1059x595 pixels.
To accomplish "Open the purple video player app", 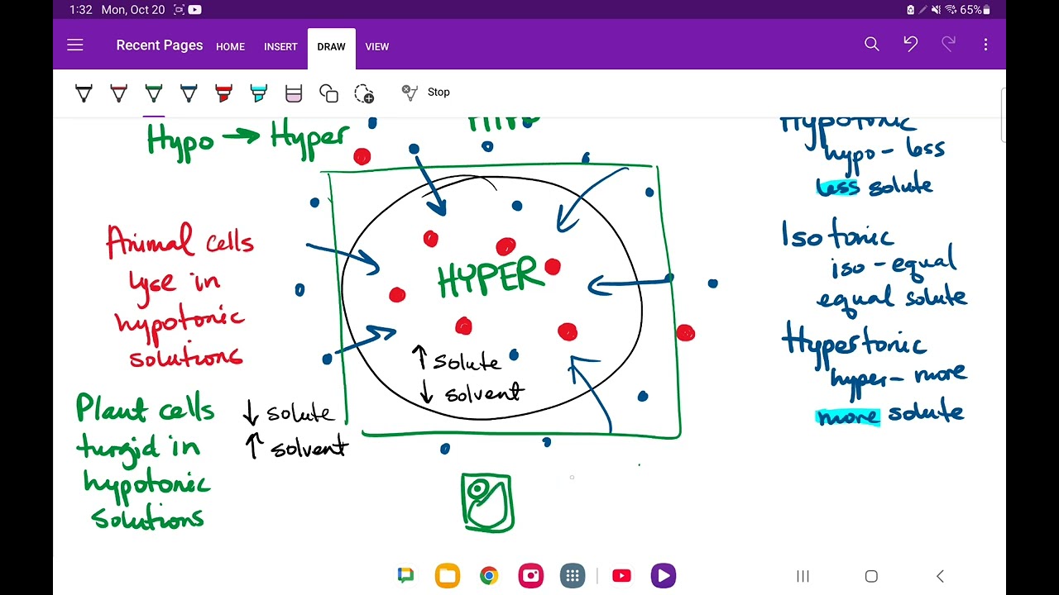I will (x=664, y=576).
